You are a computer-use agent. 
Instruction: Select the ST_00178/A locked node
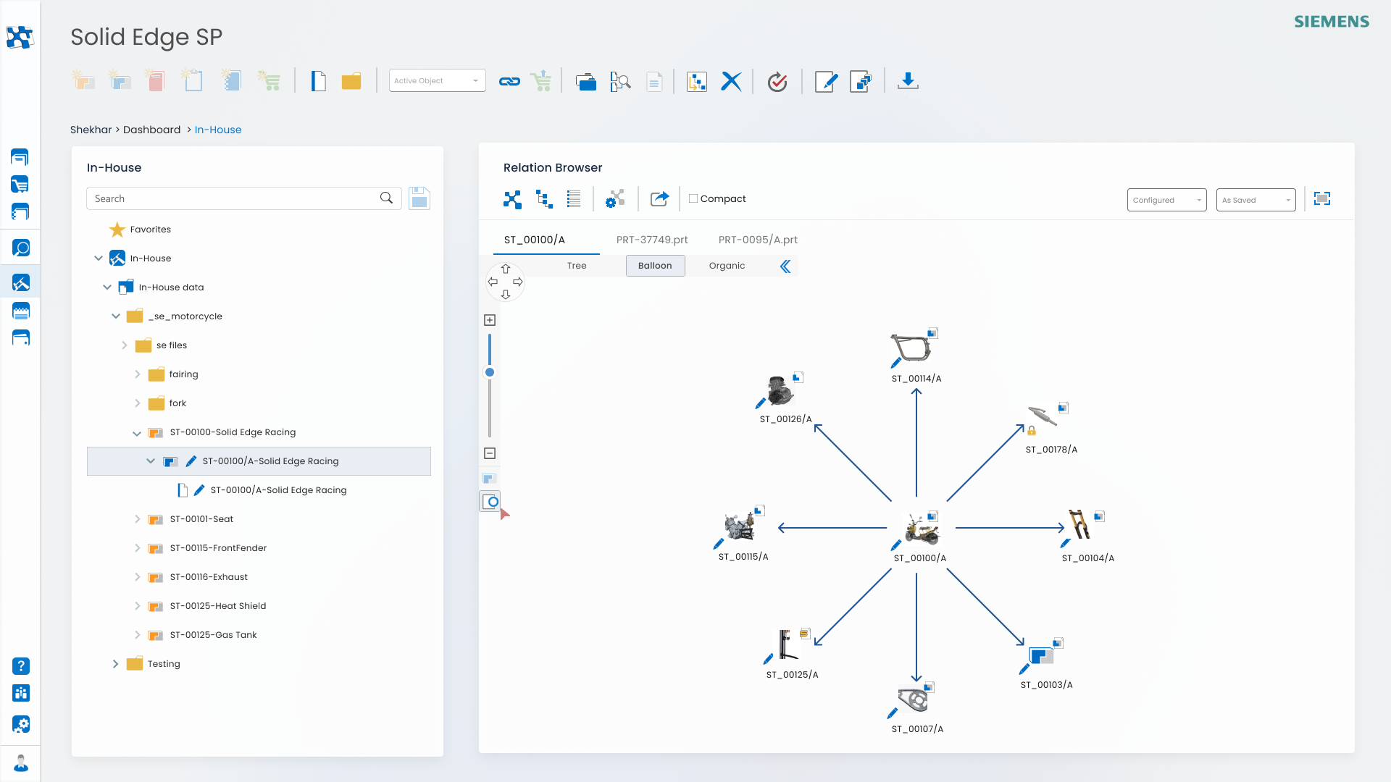1050,428
